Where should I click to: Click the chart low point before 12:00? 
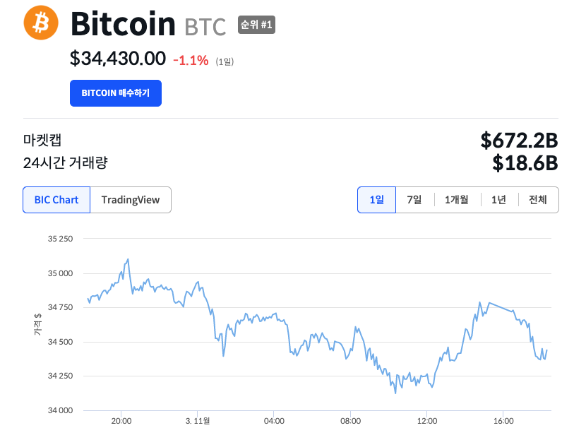tap(395, 393)
